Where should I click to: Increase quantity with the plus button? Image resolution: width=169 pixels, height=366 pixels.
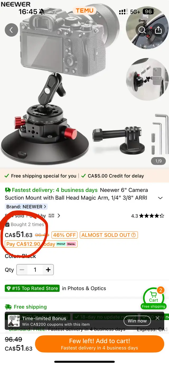48,270
